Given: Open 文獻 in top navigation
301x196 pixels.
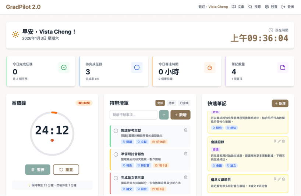Looking at the screenshot, I should point(238,7).
